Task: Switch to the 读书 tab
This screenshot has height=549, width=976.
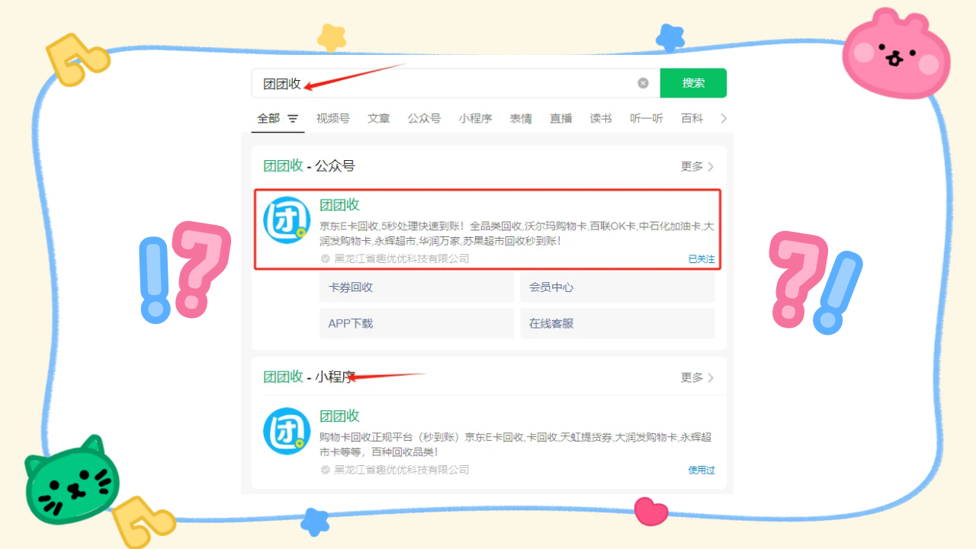Action: point(601,118)
